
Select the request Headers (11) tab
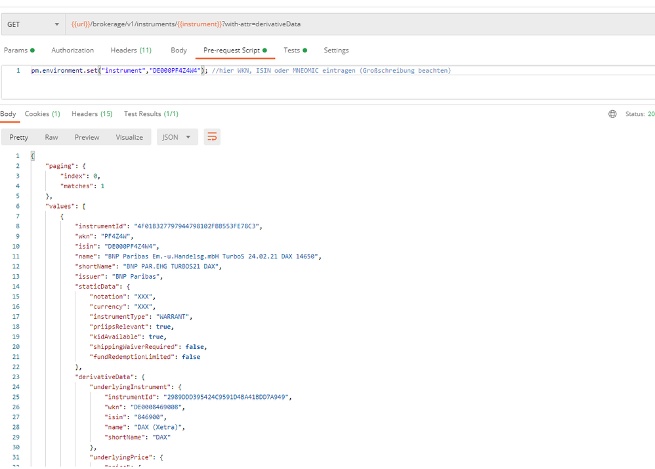click(131, 51)
